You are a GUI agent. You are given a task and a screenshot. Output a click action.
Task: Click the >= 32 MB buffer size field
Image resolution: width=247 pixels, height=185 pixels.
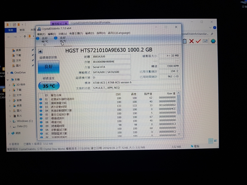point(169,56)
